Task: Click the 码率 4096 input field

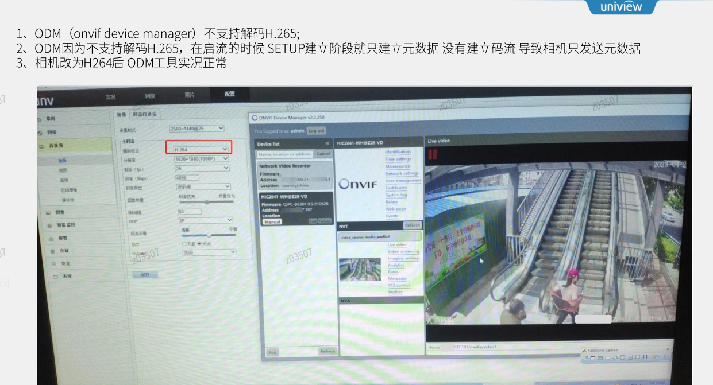Action: tap(188, 178)
